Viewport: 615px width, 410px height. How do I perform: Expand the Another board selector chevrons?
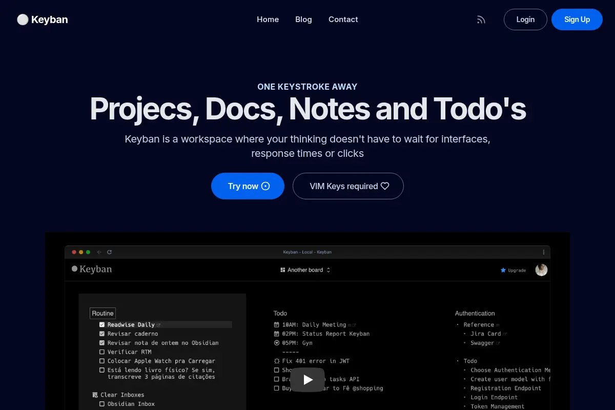329,270
